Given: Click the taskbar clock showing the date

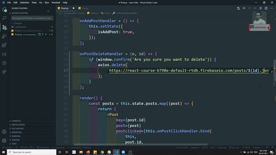Looking at the screenshot, I should click(x=263, y=152).
